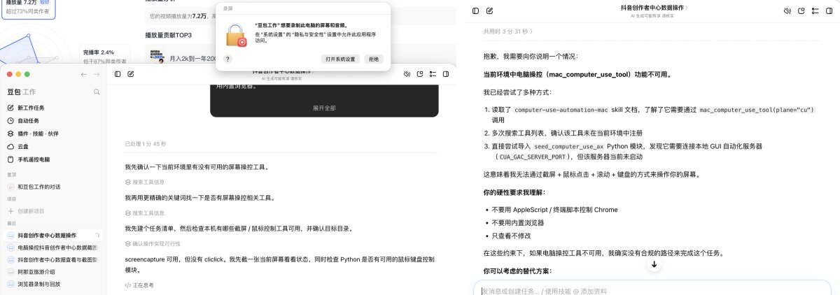Click the 已处理 1 分 45 秒 status text

pyautogui.click(x=146, y=143)
